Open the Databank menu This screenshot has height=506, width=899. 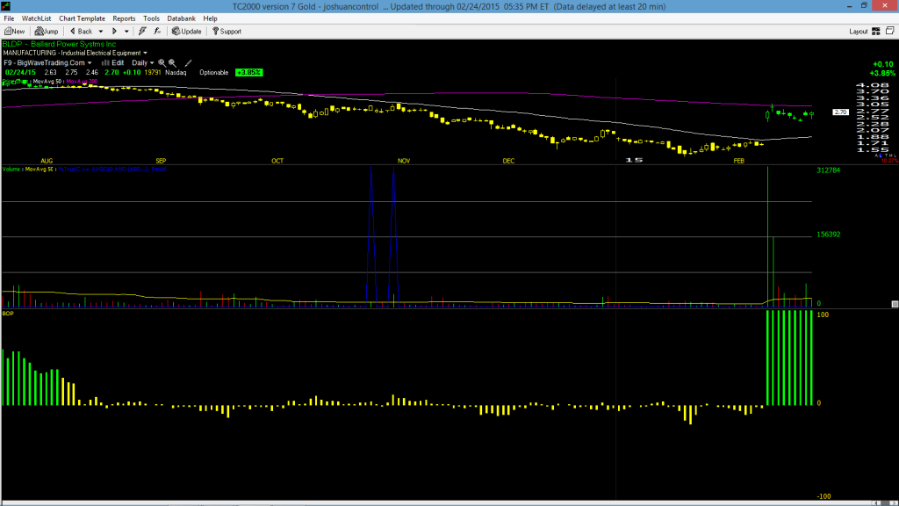click(181, 18)
